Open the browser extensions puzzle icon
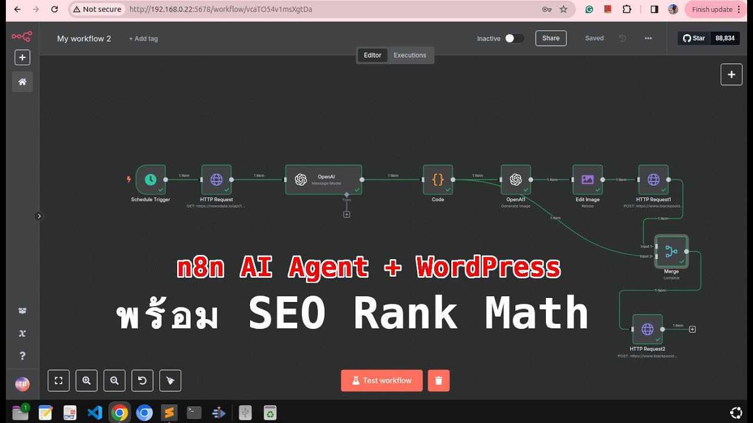The width and height of the screenshot is (753, 423). click(627, 9)
